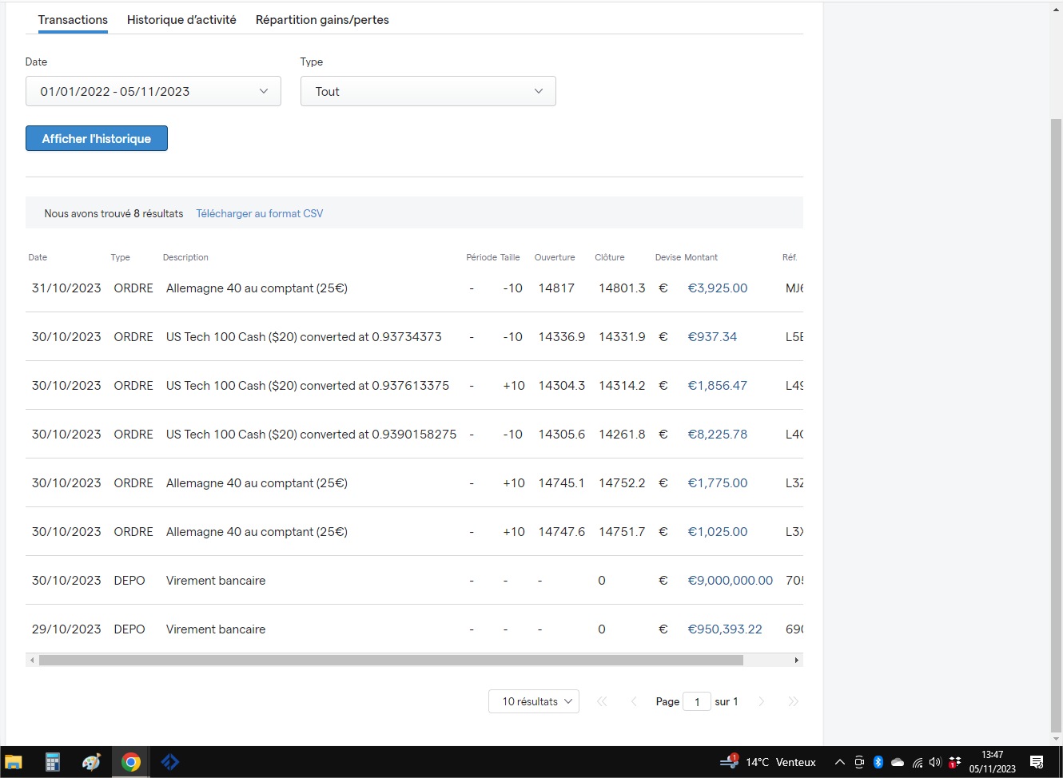Click the Date column header
This screenshot has height=778, width=1063.
point(38,257)
